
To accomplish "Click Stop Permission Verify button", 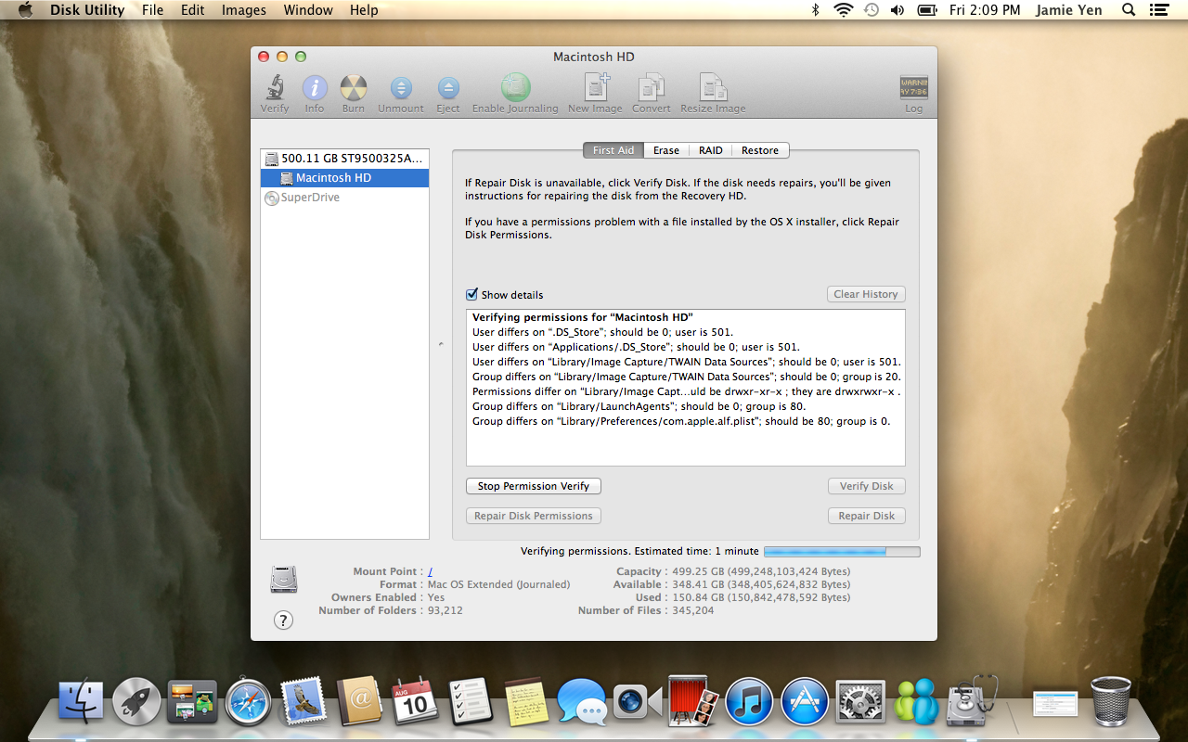I will click(534, 486).
